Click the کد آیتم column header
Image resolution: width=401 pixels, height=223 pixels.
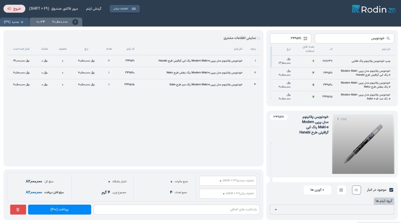(x=130, y=49)
